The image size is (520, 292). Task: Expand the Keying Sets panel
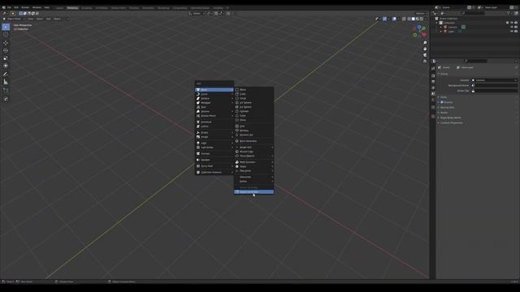coord(447,107)
